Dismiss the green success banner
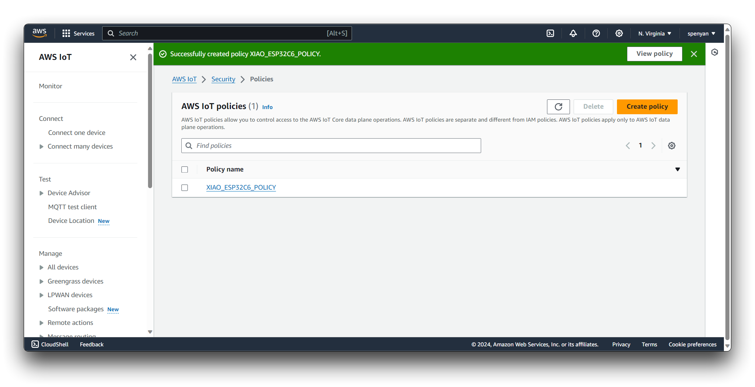This screenshot has width=755, height=387. coord(694,54)
